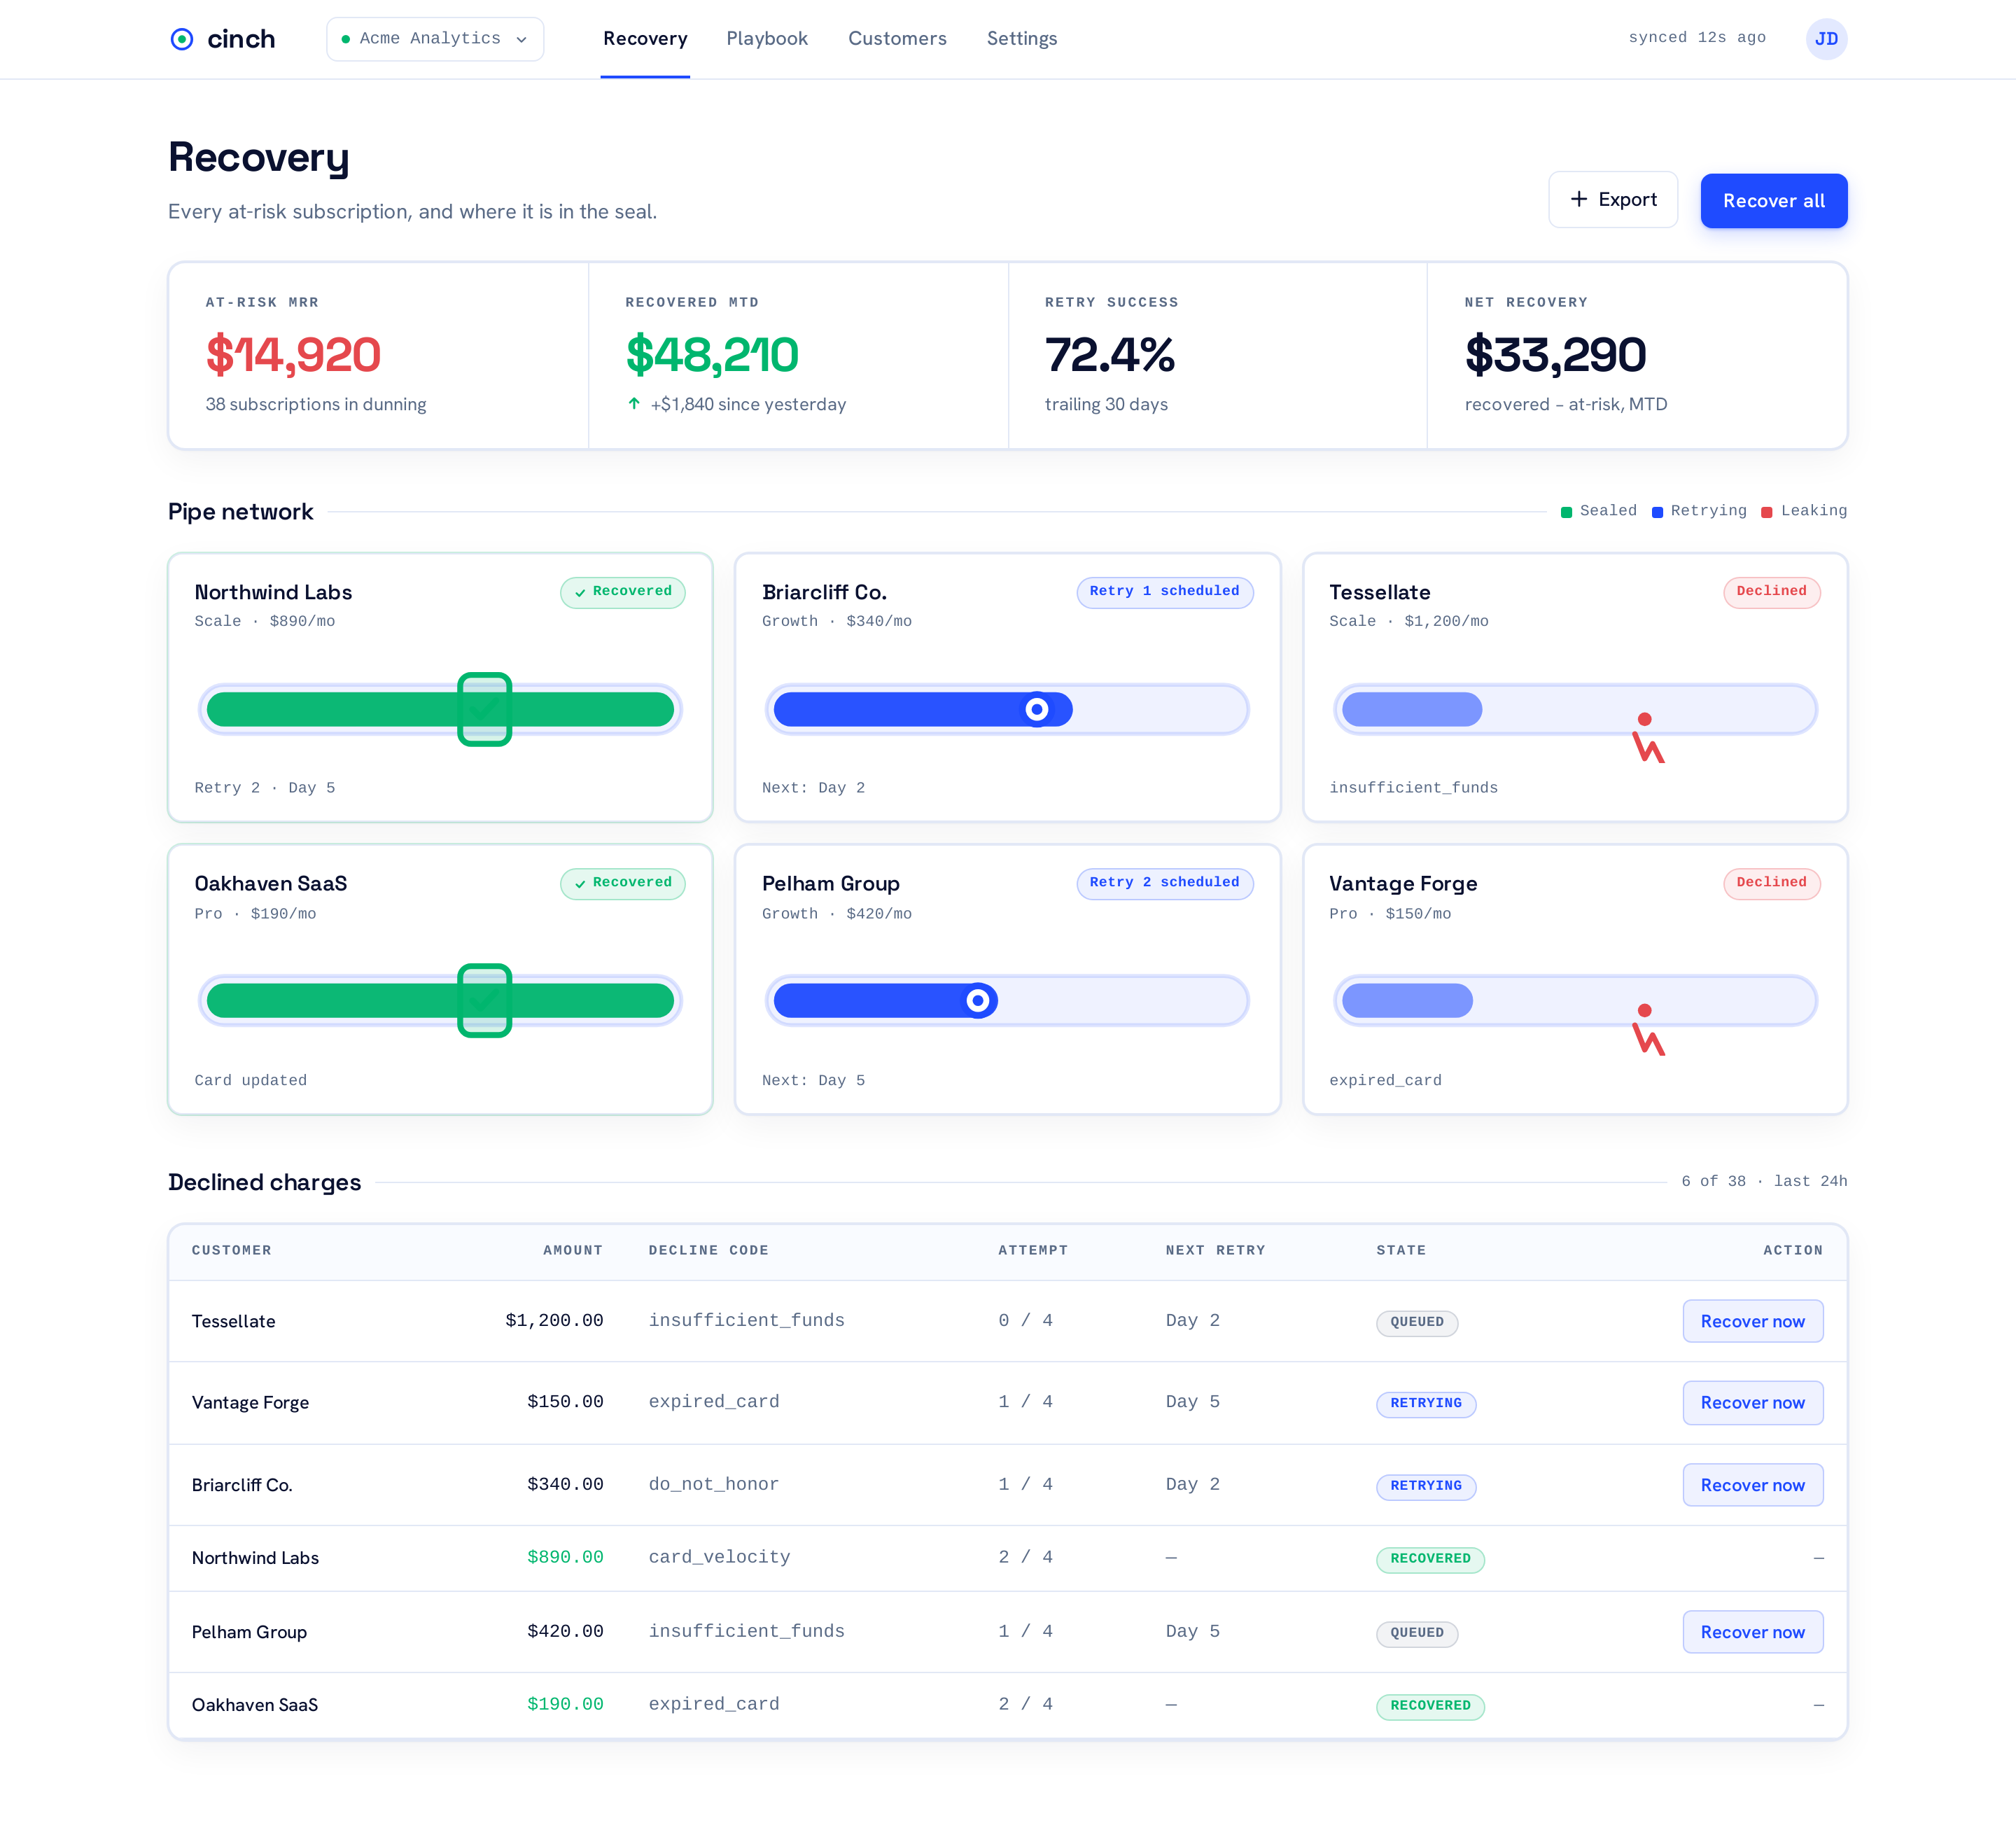Click the Northwind Labs card title
The height and width of the screenshot is (1830, 2016).
point(273,592)
